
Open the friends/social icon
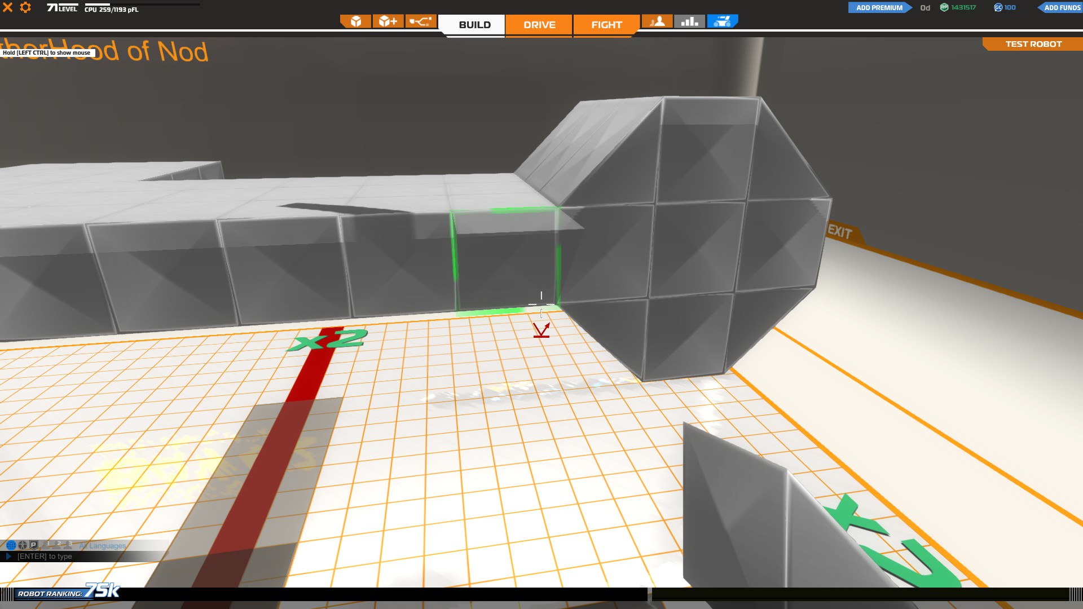(x=657, y=21)
